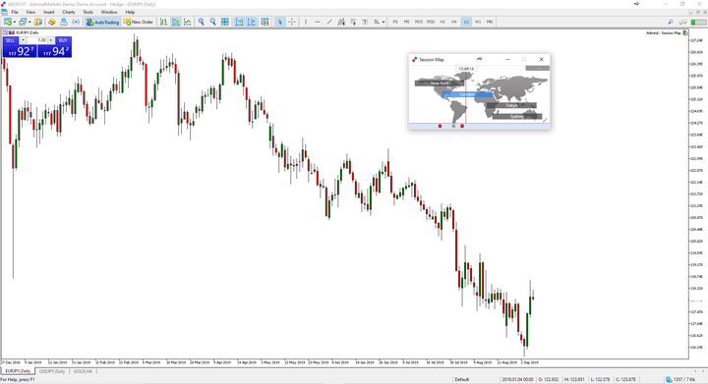The width and height of the screenshot is (708, 384).
Task: Select the Text Label tool
Action: pos(365,22)
